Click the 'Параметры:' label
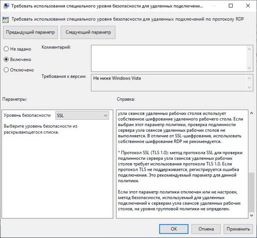 [15, 99]
